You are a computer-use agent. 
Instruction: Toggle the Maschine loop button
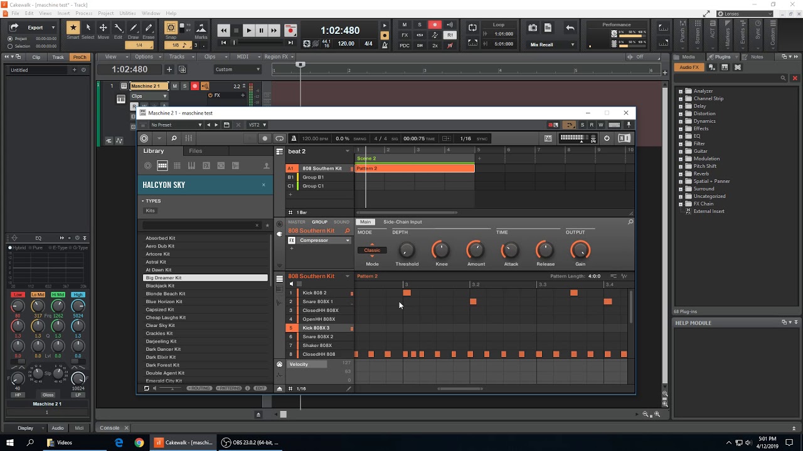point(279,138)
